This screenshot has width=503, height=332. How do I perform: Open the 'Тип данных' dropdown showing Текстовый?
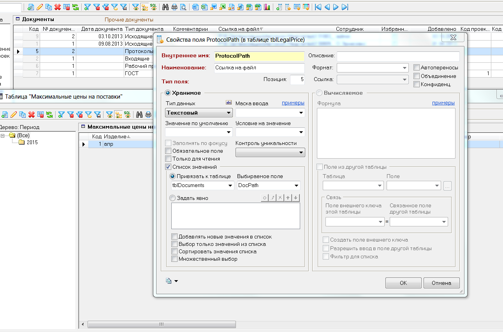[199, 113]
